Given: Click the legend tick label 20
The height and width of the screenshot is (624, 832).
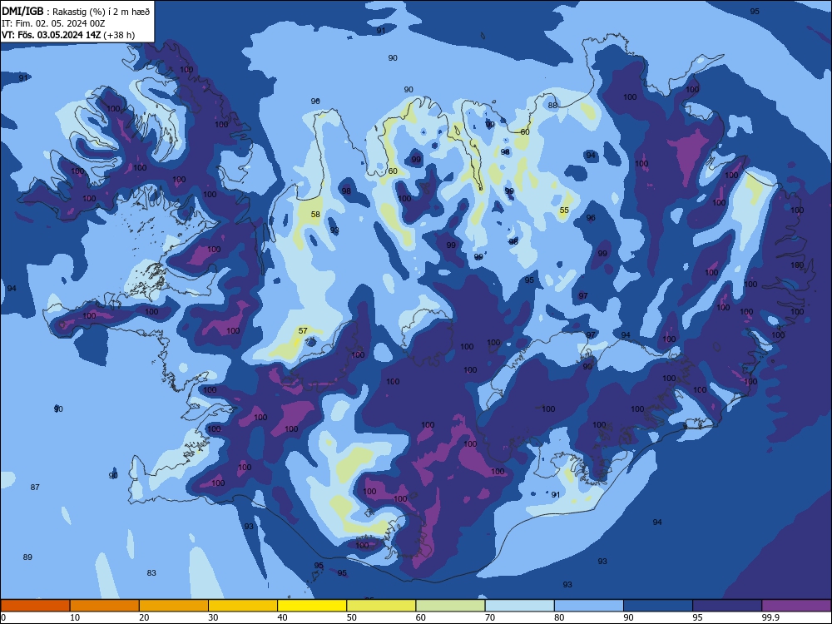Looking at the screenshot, I should pyautogui.click(x=144, y=617).
